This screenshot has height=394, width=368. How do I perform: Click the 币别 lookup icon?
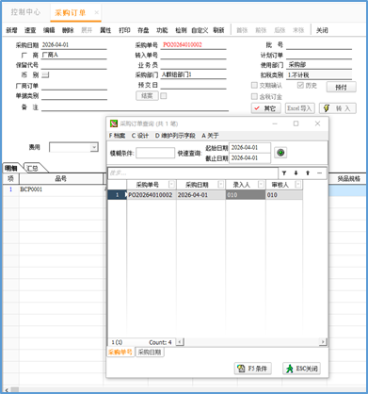click(x=45, y=74)
